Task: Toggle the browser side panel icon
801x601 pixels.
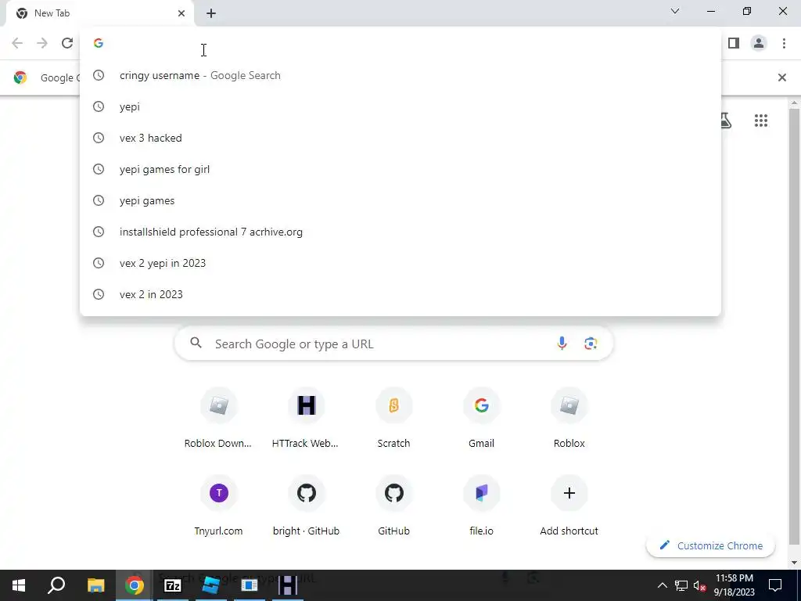Action: coord(734,43)
